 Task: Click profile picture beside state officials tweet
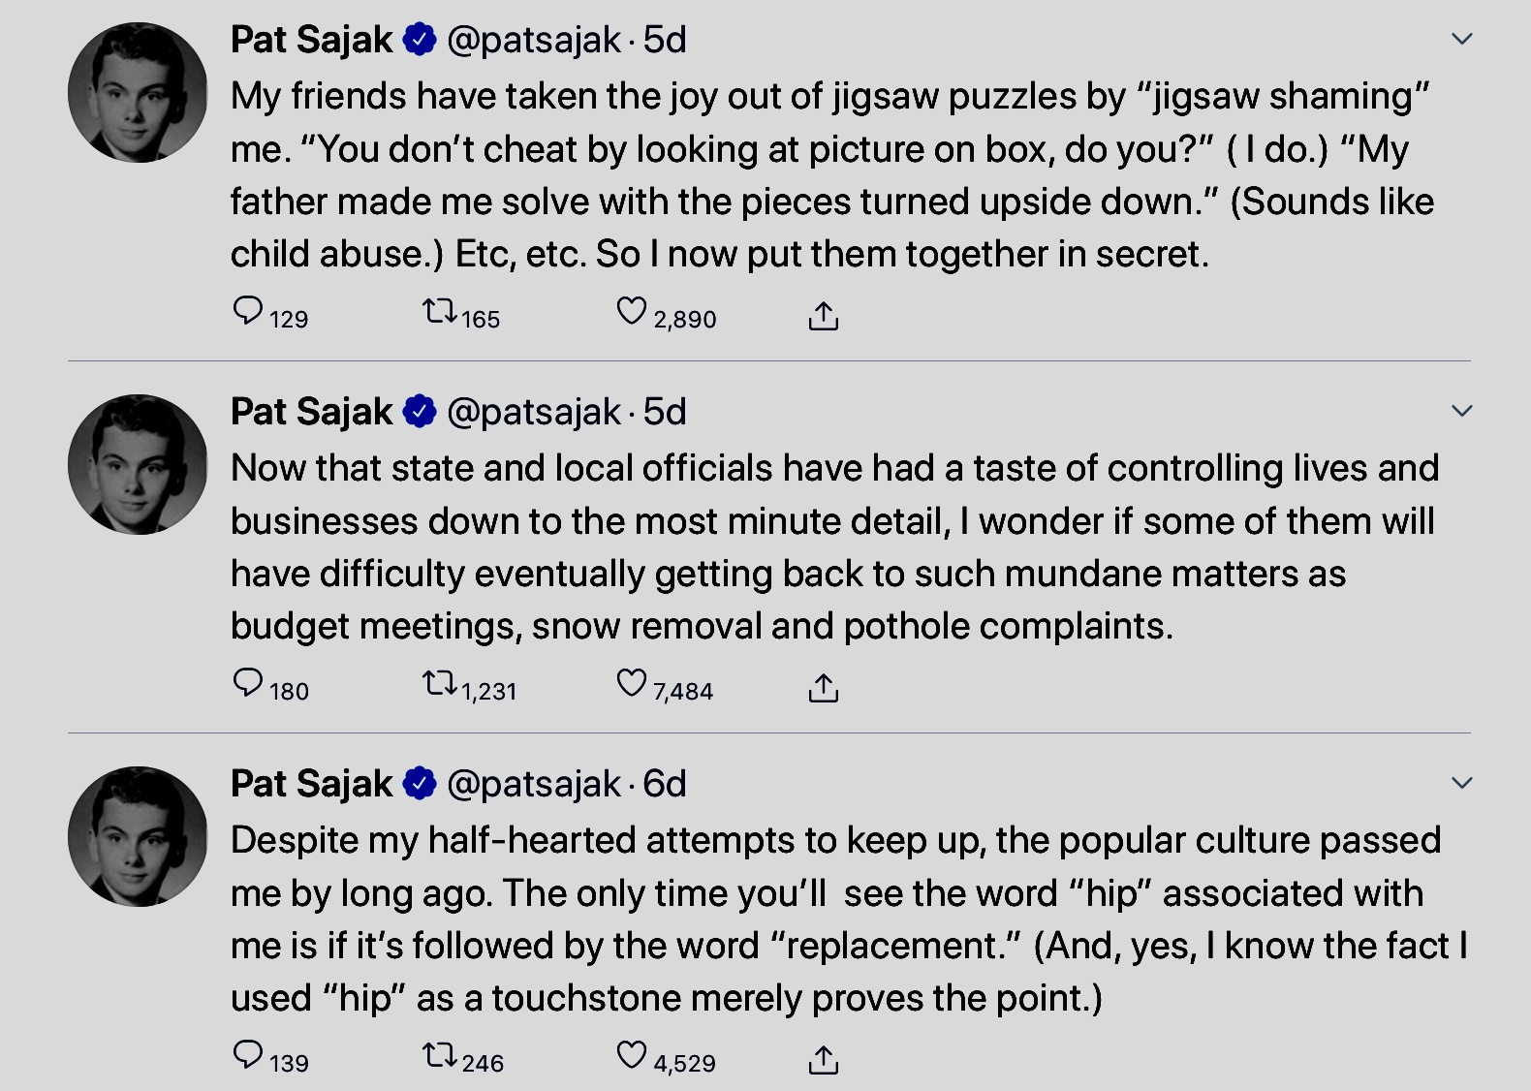pyautogui.click(x=138, y=465)
